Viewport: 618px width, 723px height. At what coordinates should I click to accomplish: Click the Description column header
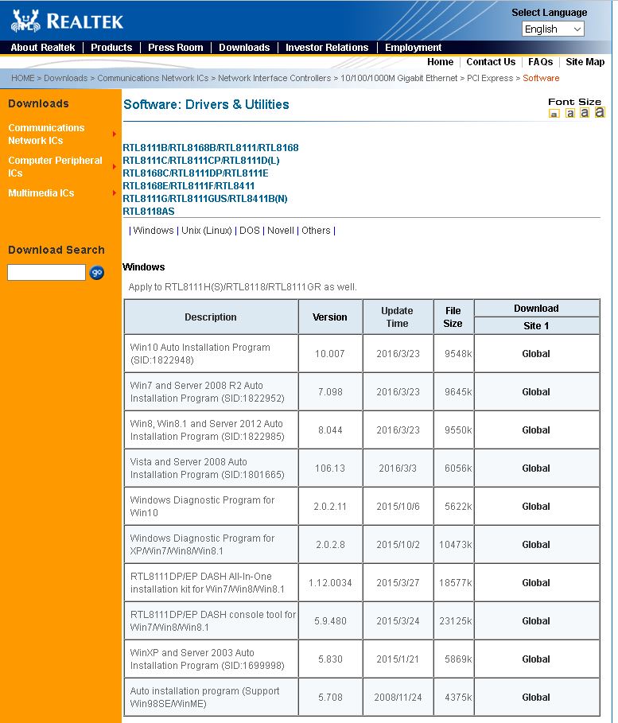coord(211,317)
